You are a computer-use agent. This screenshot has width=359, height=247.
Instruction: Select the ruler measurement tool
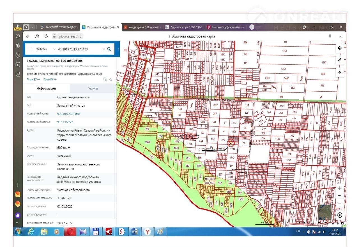pos(340,60)
